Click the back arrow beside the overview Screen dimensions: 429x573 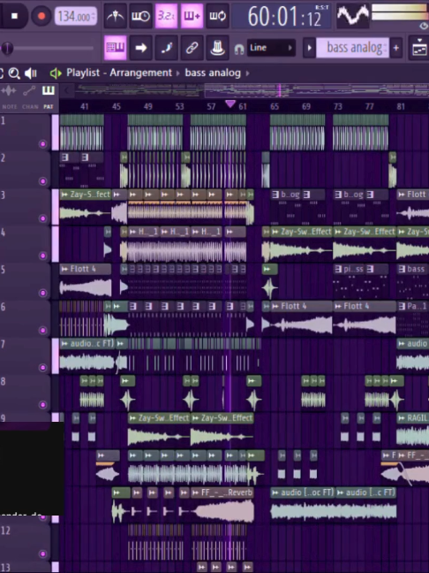pyautogui.click(x=66, y=90)
